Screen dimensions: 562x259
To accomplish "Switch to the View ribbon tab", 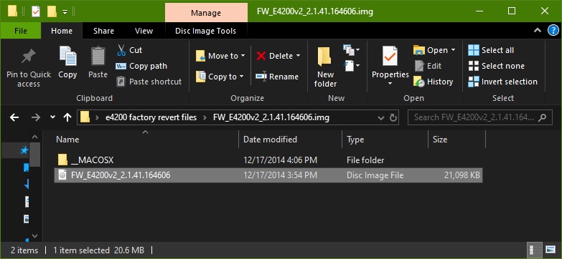I will (x=144, y=31).
